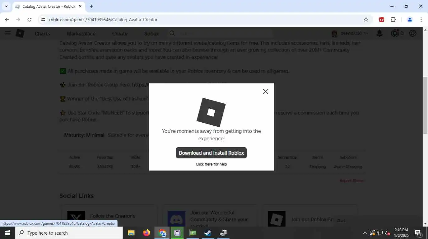Click the Report Abuse link
Viewport: 428px width, 239px height.
click(x=352, y=181)
